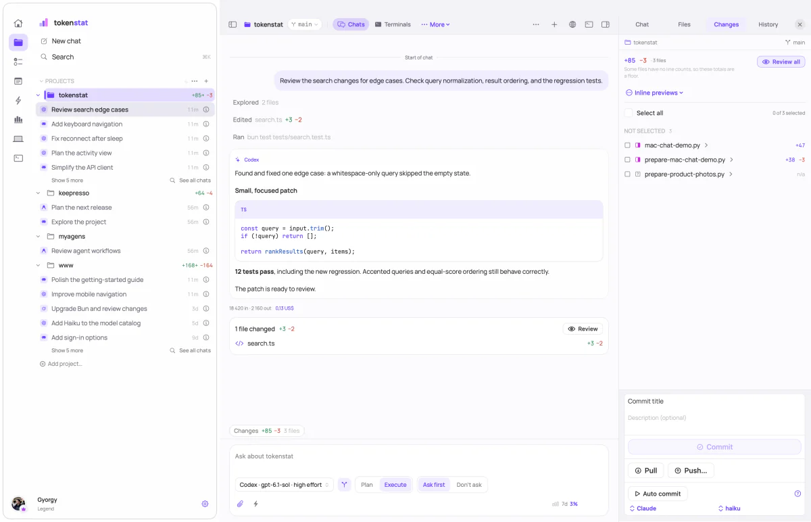Click info icon for Explore the project
Viewport: 811px width, 522px height.
coord(206,222)
